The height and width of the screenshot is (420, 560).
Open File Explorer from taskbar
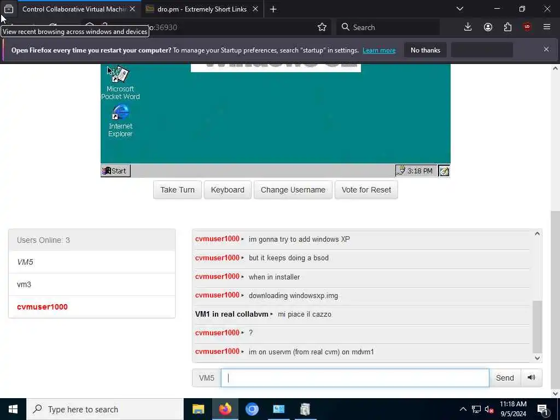click(198, 409)
